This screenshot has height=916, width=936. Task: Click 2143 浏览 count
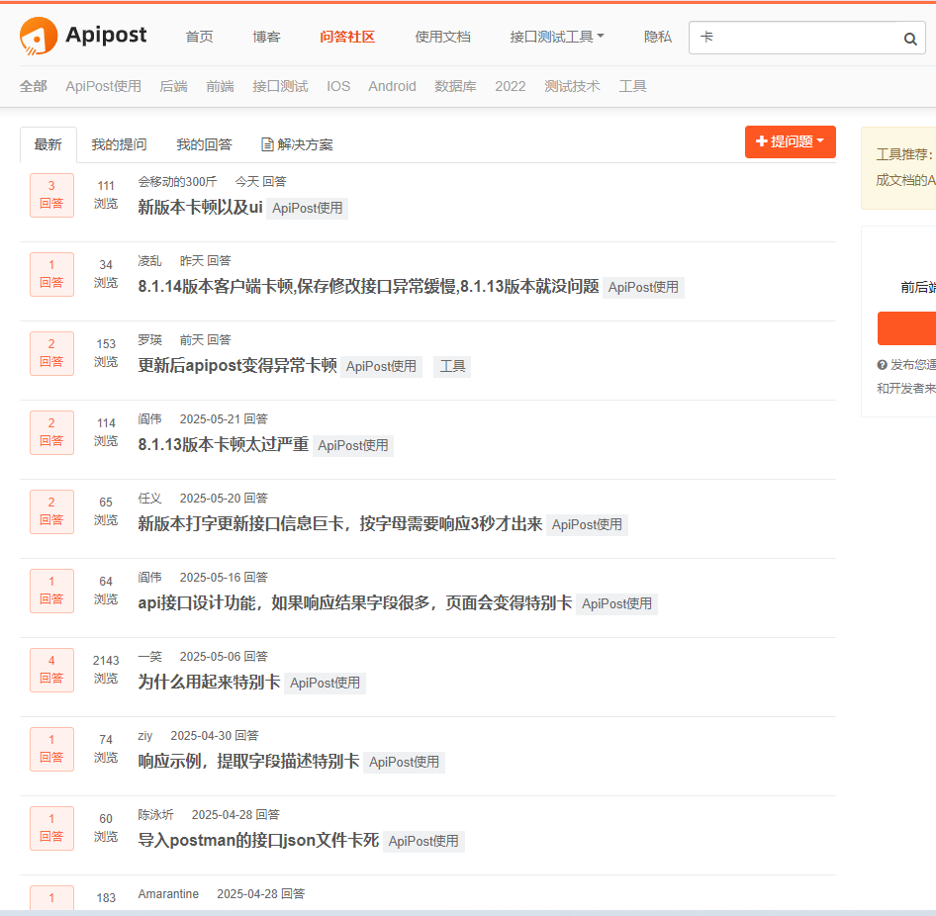(x=106, y=670)
